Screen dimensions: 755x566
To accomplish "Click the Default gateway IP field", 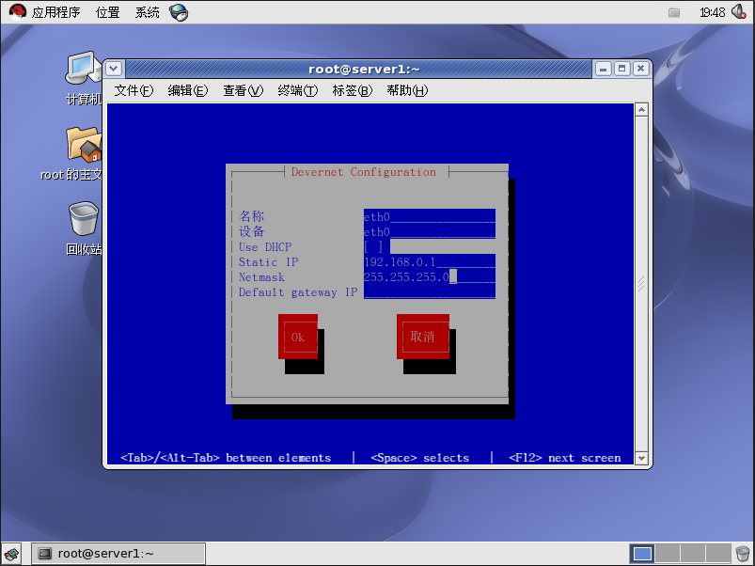I will 430,291.
